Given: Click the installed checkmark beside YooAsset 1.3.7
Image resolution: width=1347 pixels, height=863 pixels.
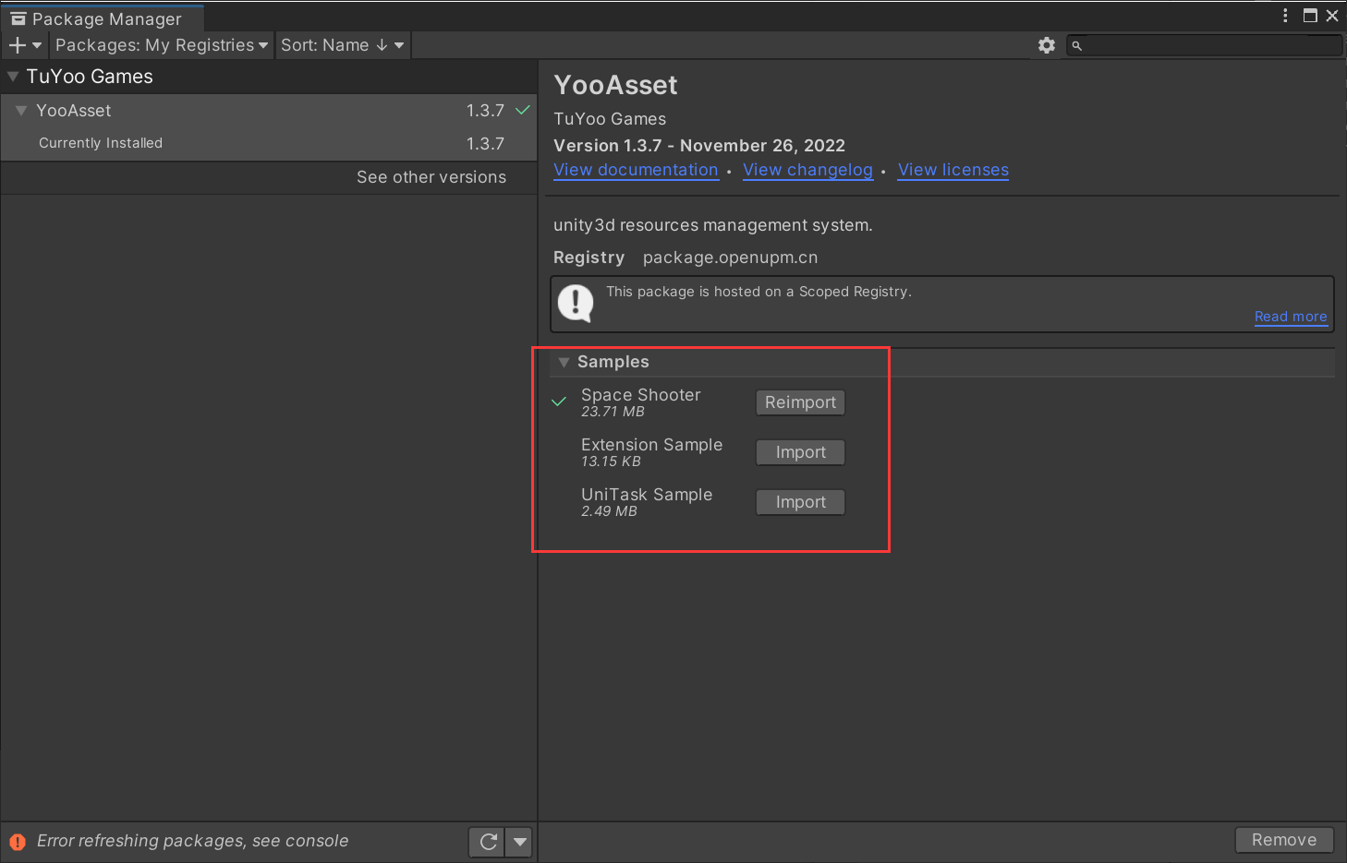Looking at the screenshot, I should (523, 111).
